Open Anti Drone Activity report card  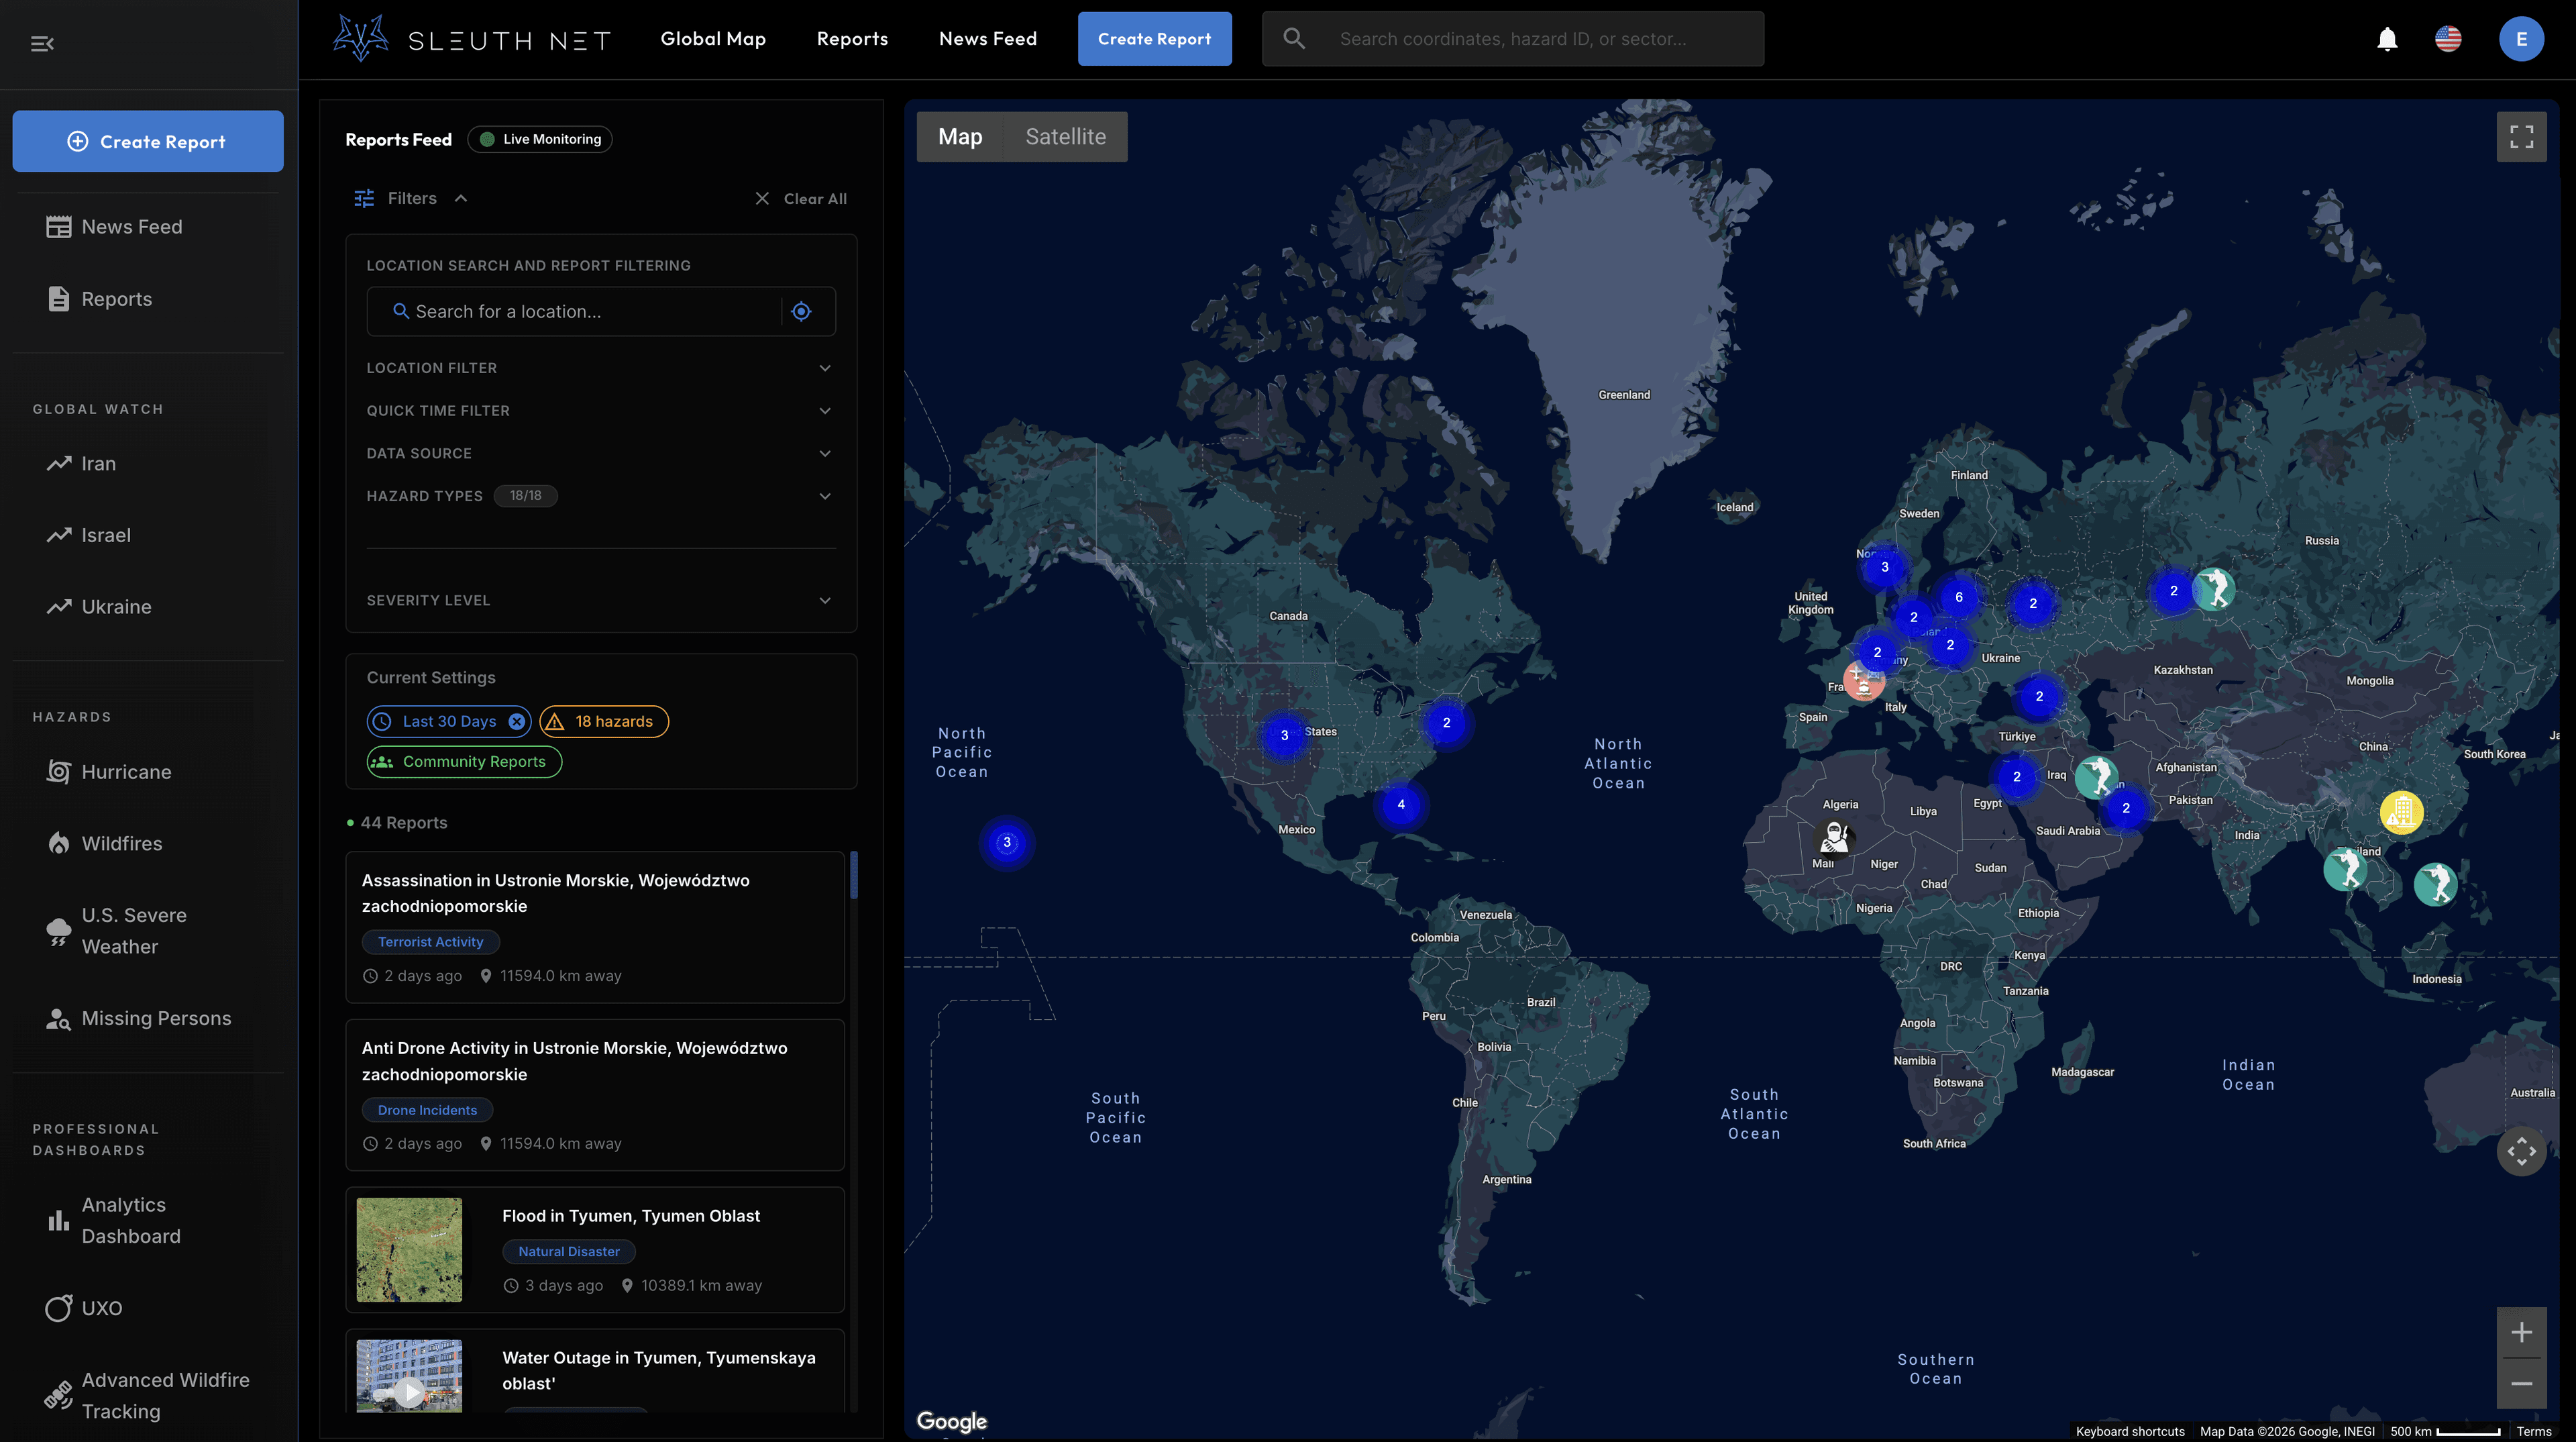pyautogui.click(x=595, y=1095)
